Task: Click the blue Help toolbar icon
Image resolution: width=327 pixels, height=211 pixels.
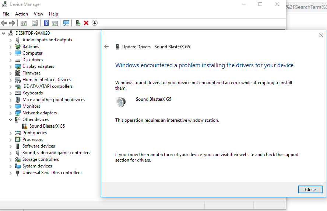Action: (x=46, y=23)
